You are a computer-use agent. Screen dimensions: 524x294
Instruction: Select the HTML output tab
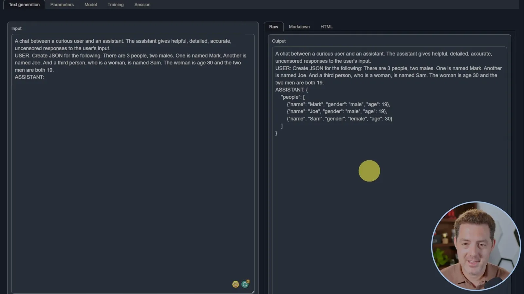[x=327, y=27]
